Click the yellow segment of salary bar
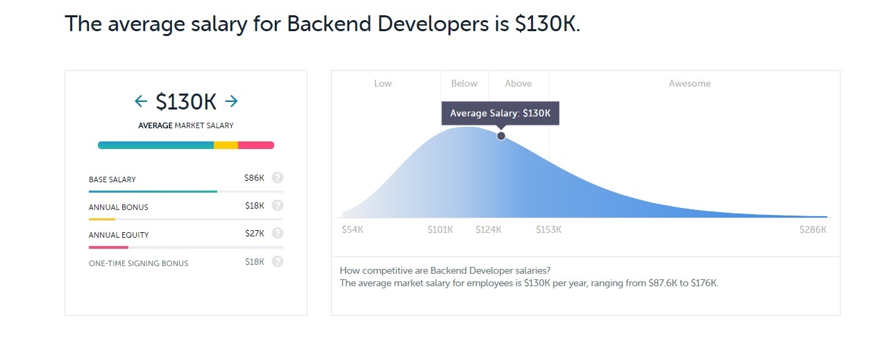878x350 pixels. click(226, 145)
